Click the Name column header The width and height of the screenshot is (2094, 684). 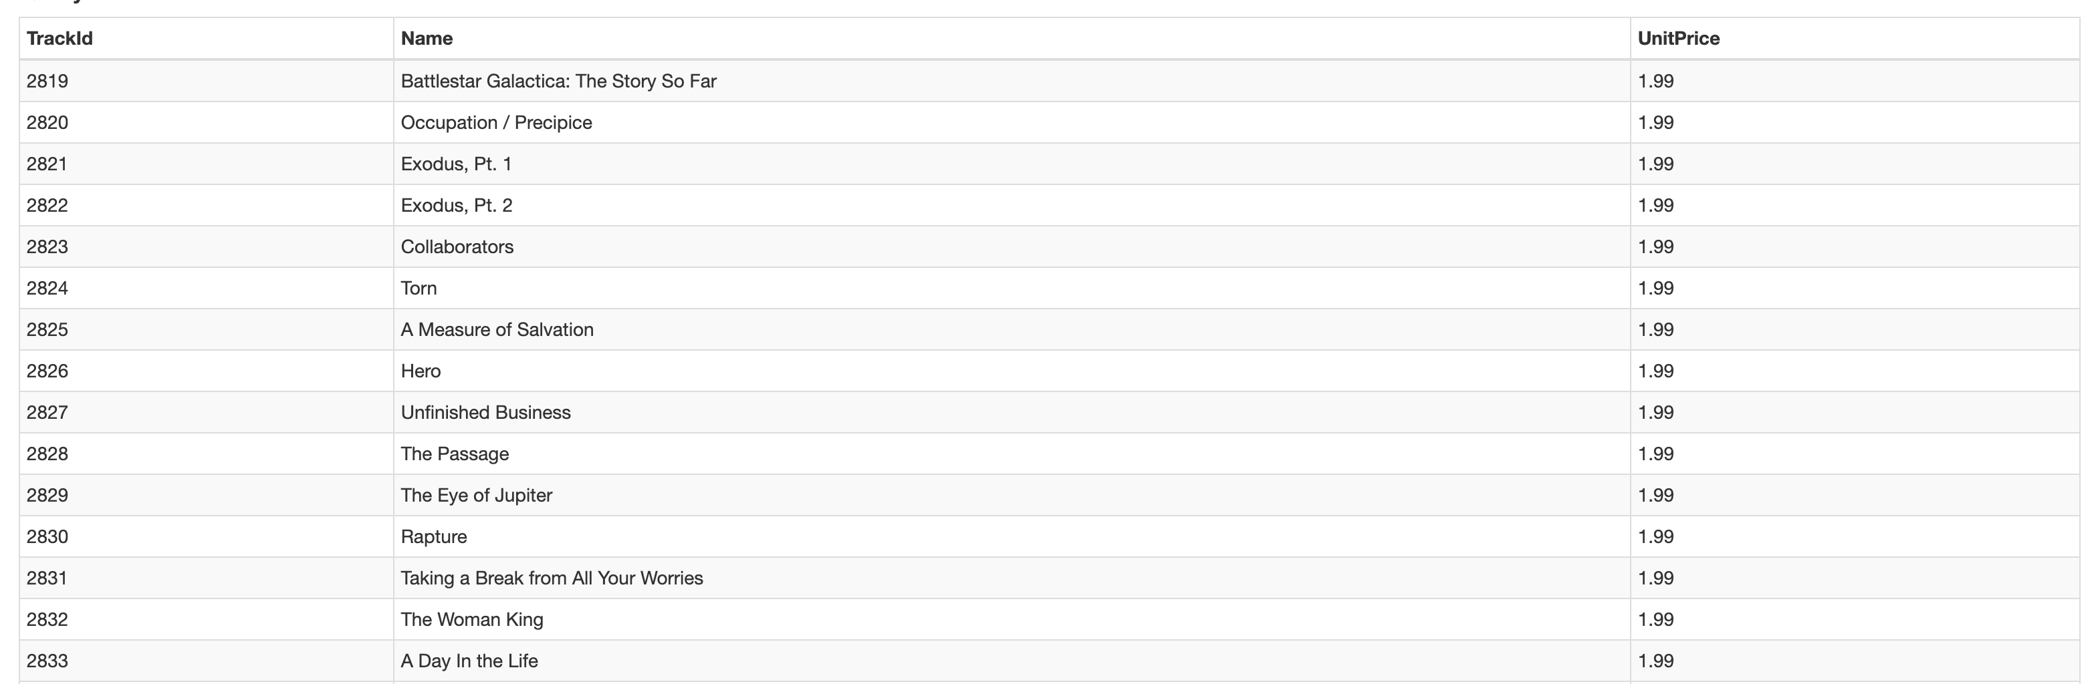click(427, 38)
